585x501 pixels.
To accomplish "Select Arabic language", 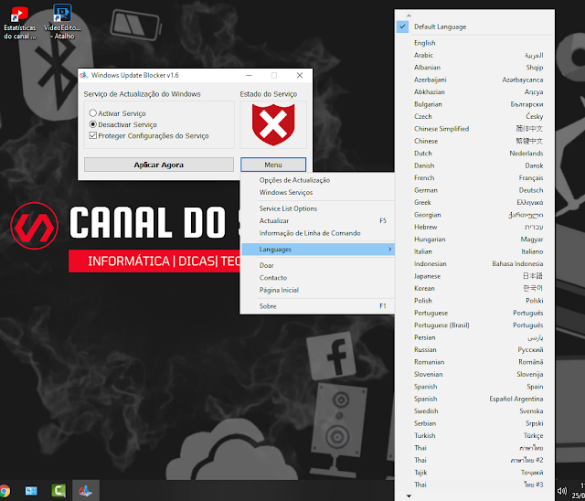I will click(x=474, y=55).
